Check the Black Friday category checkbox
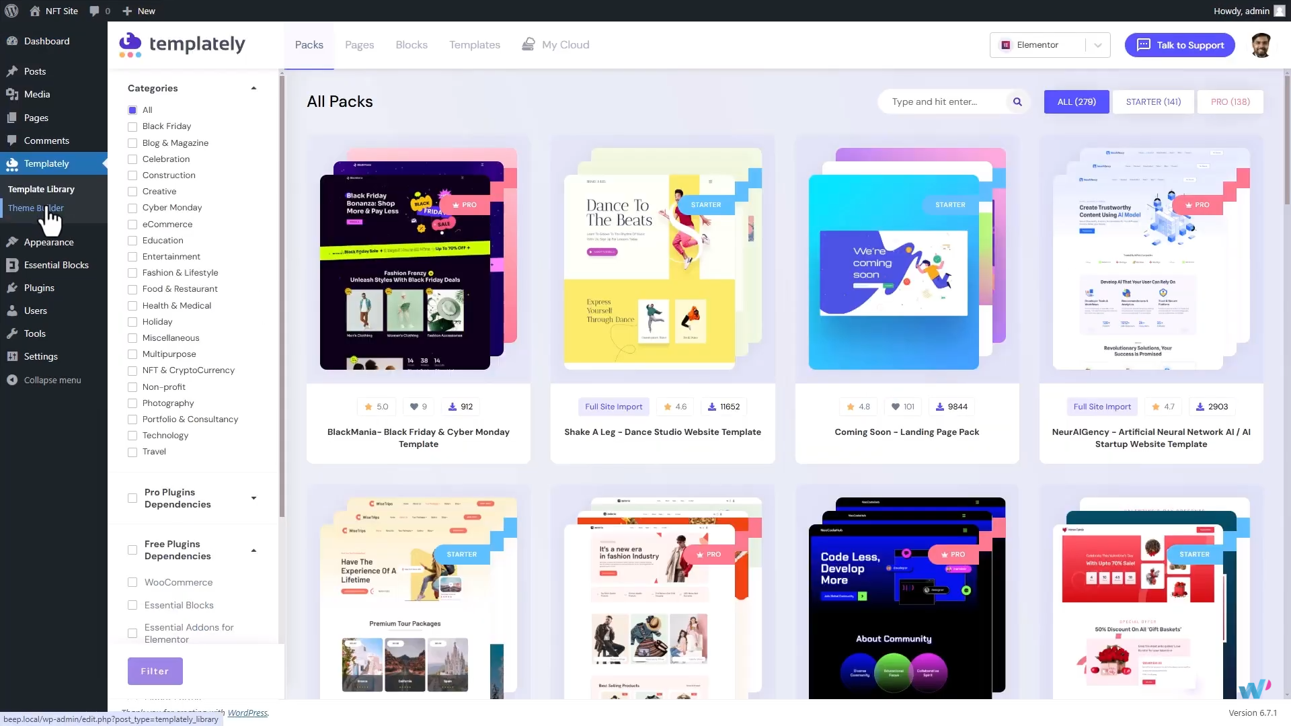Image resolution: width=1291 pixels, height=726 pixels. click(132, 126)
